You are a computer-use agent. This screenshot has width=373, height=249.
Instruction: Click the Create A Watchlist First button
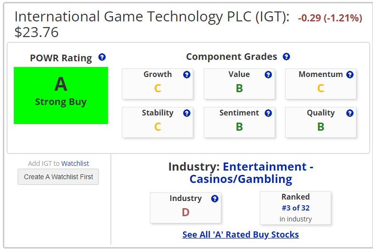coord(58,177)
